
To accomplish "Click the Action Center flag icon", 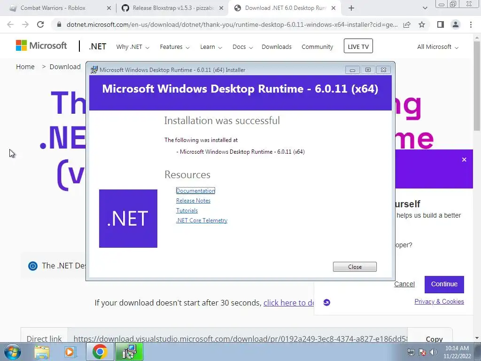I will click(422, 352).
